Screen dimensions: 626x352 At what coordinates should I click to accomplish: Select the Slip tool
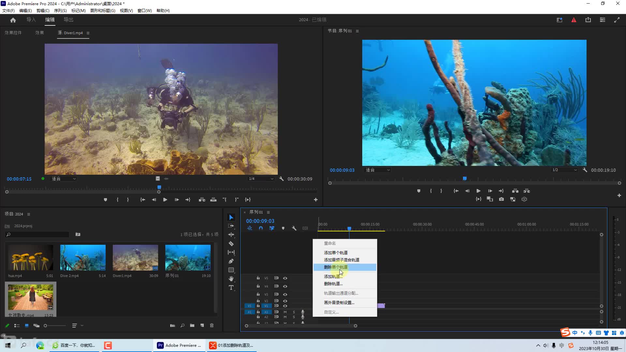[231, 252]
